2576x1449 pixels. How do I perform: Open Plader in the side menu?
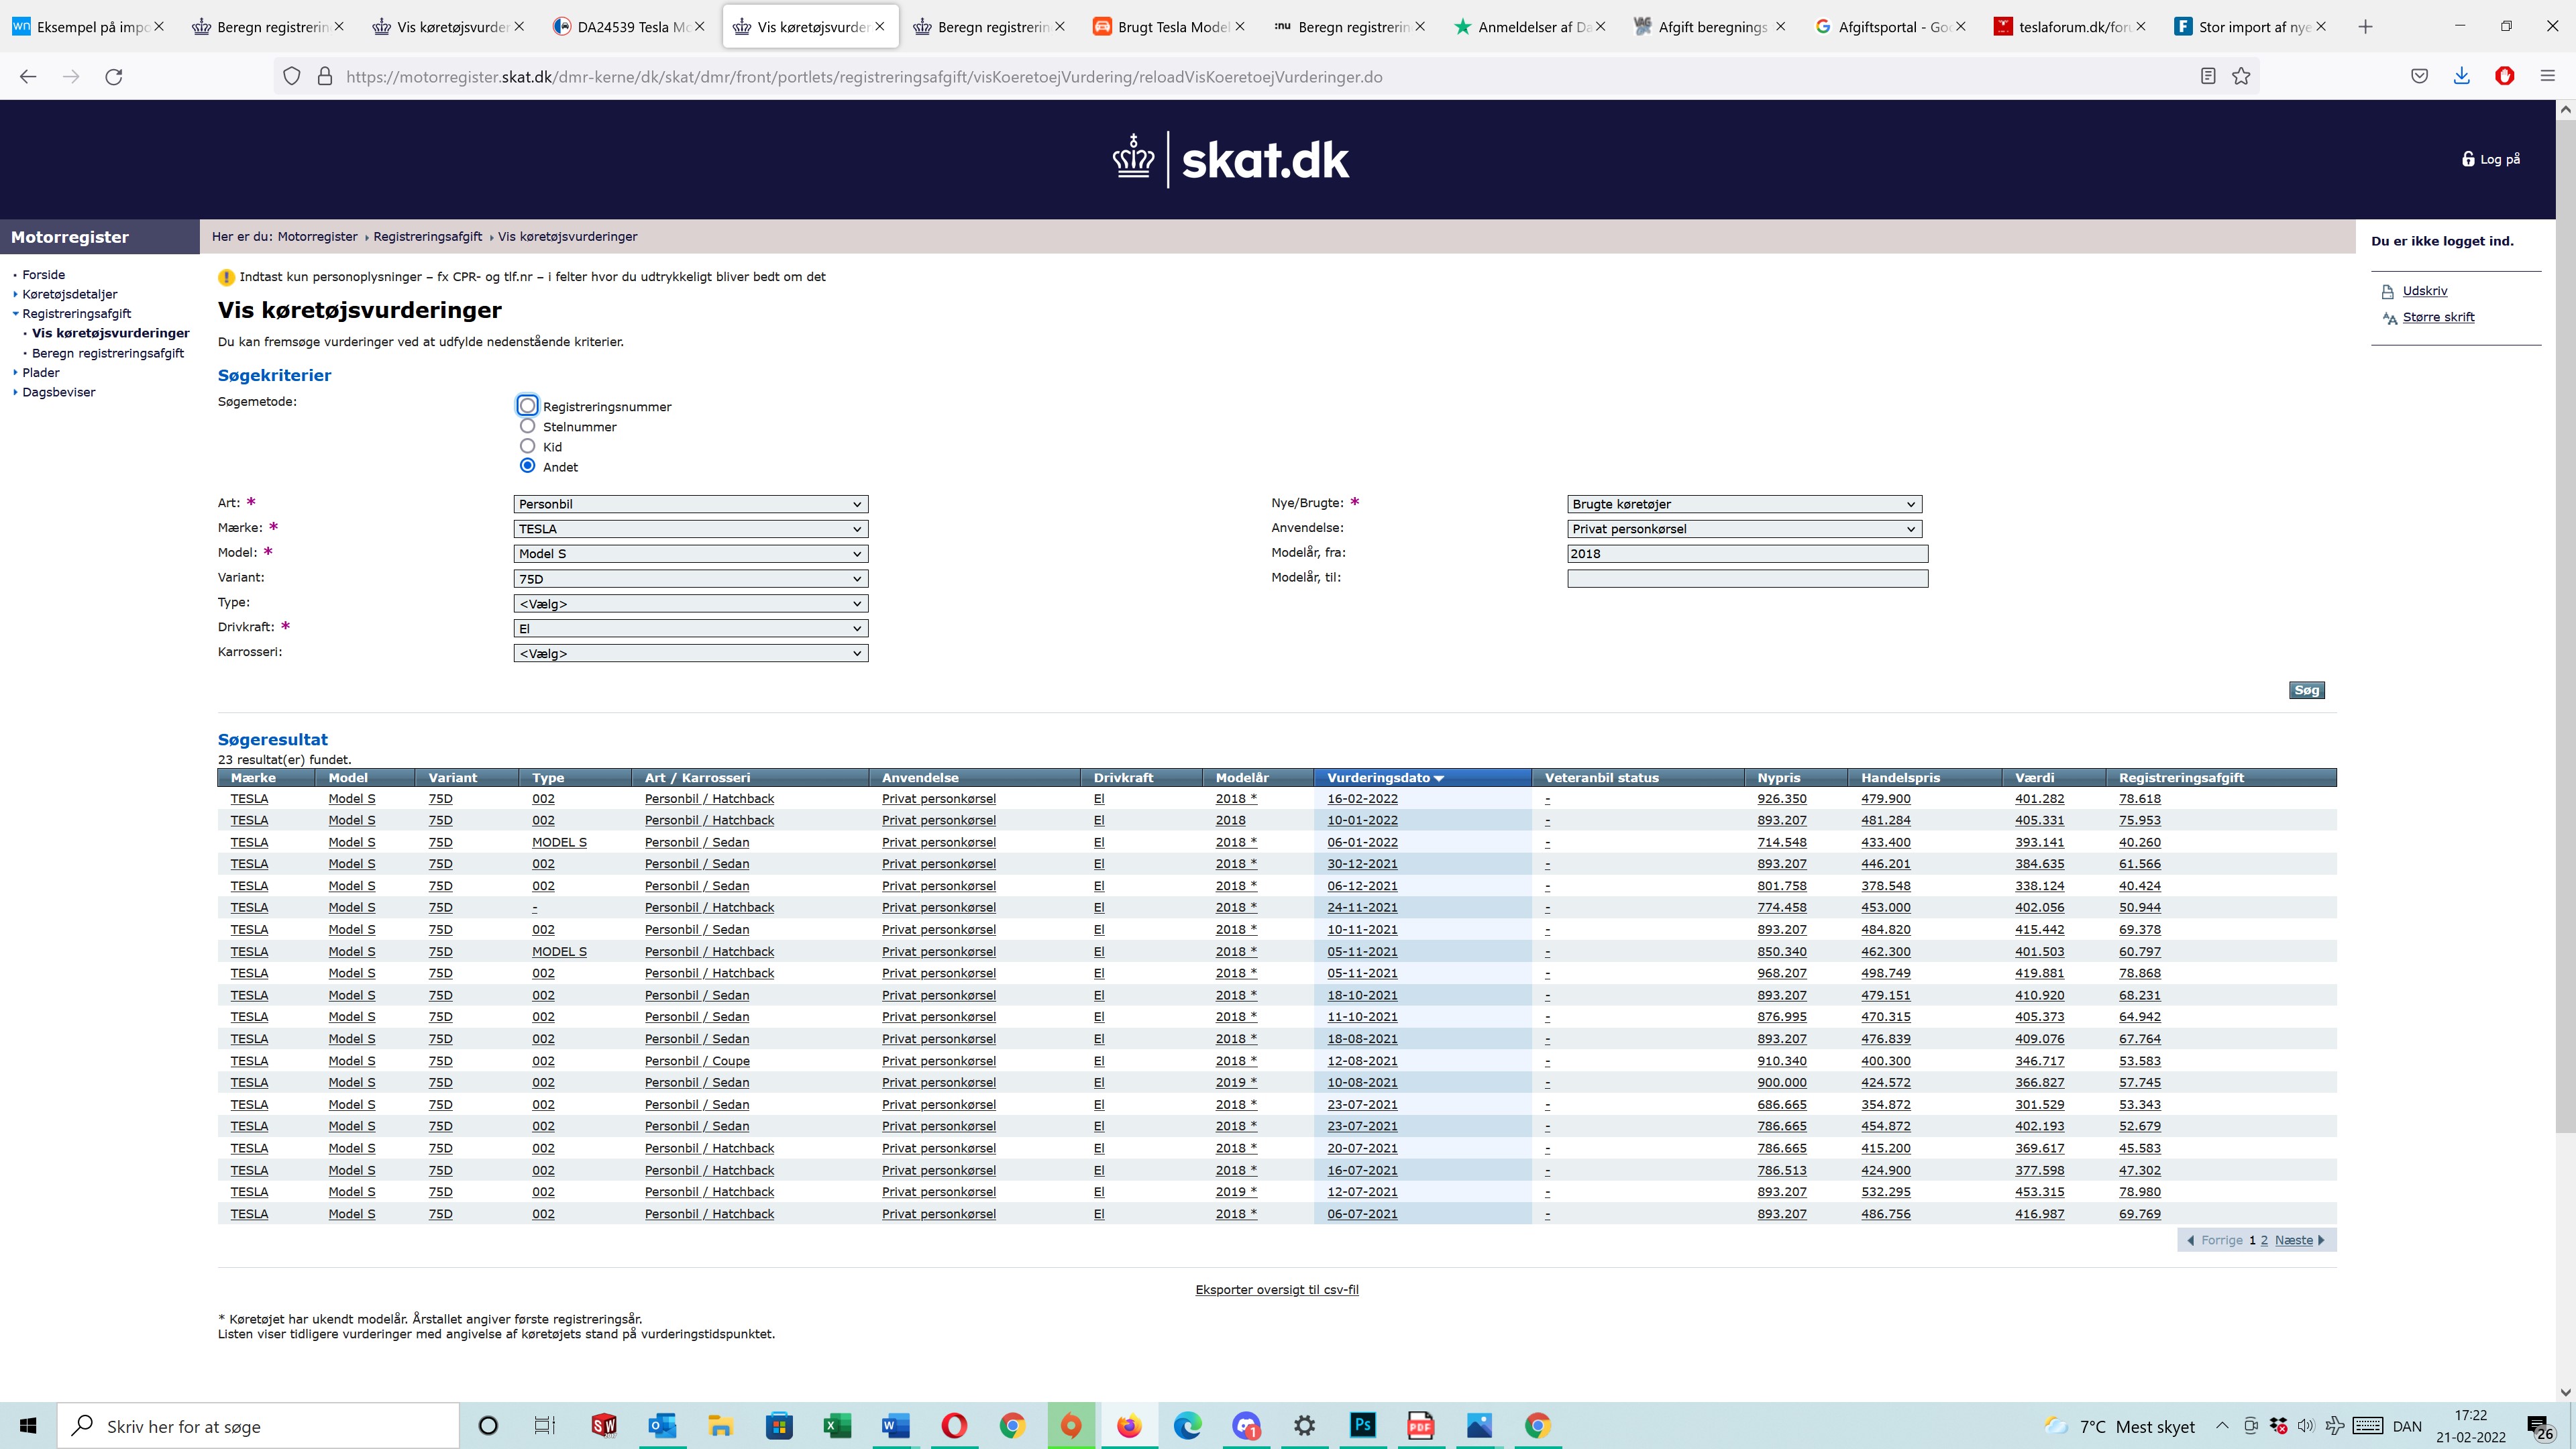coord(41,372)
